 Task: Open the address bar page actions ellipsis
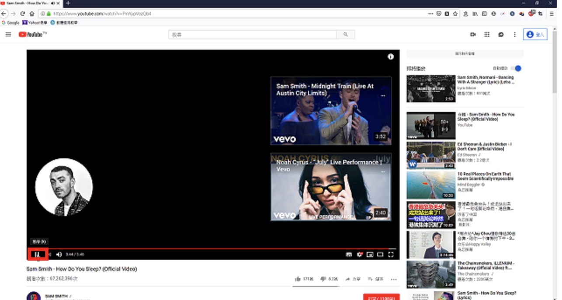pyautogui.click(x=431, y=14)
